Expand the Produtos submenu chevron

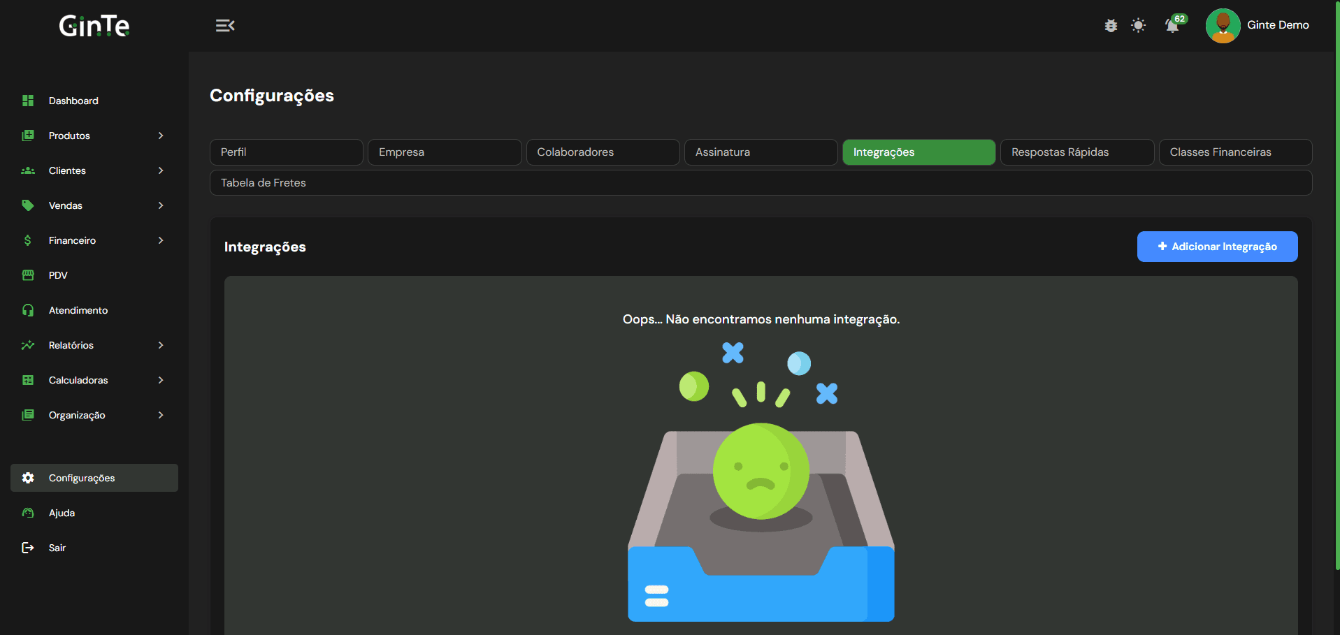[x=161, y=136]
